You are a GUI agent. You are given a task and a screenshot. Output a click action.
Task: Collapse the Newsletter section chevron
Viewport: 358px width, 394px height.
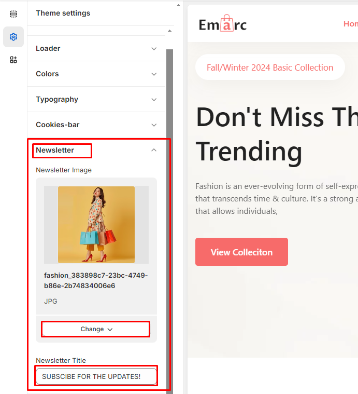154,150
